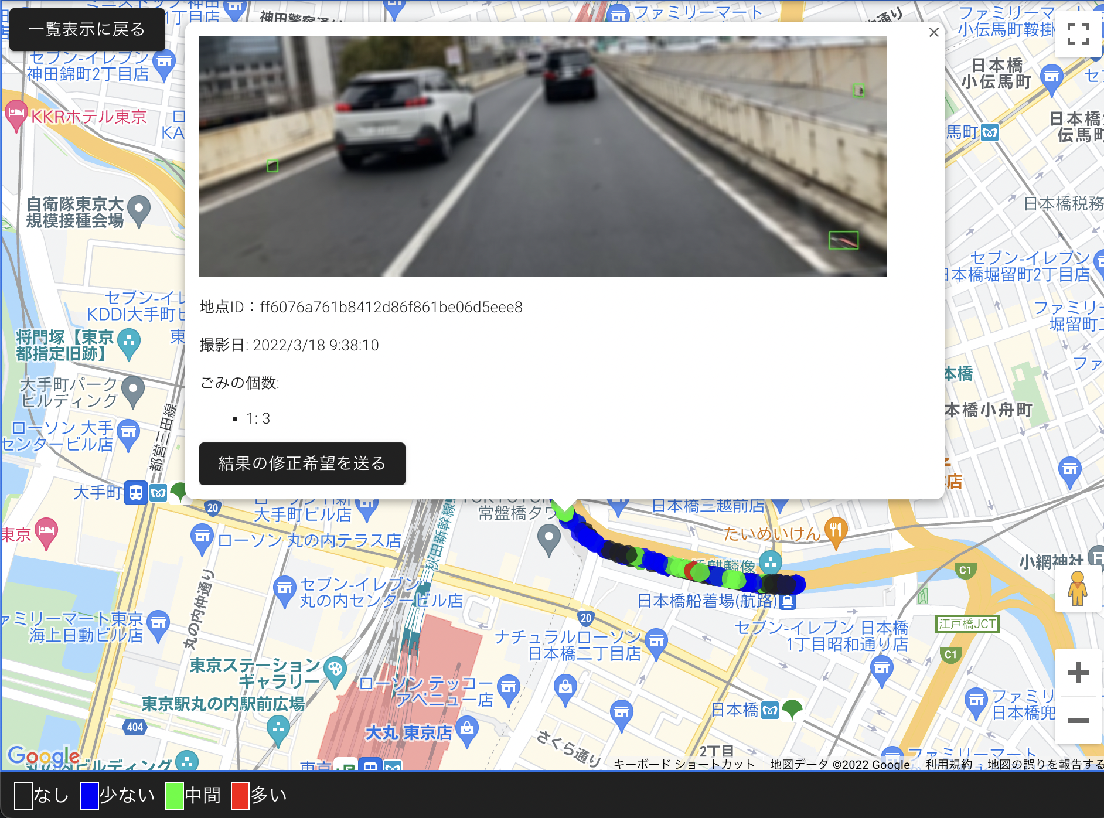
Task: Select the KKRホテル東京 hotel marker
Action: 18,111
